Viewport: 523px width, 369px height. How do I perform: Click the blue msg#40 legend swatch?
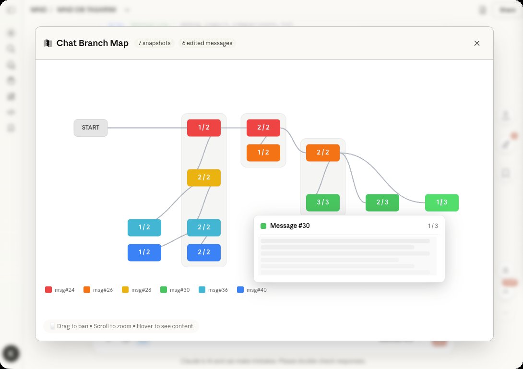click(x=240, y=290)
